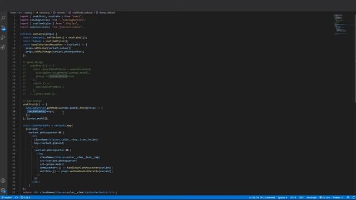Click the line number 28 in gutter
This screenshot has width=356, height=200.
(x=14, y=112)
